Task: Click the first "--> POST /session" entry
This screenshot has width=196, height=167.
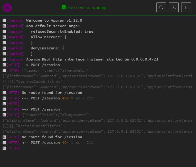Action: point(41,65)
